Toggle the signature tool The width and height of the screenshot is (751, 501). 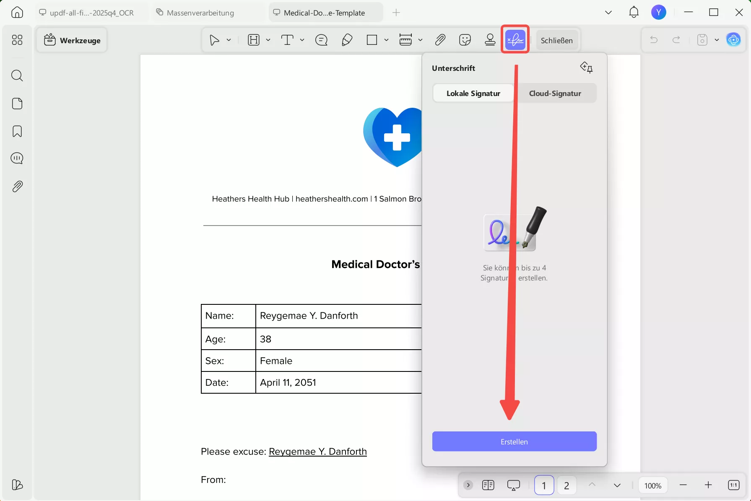click(x=515, y=40)
